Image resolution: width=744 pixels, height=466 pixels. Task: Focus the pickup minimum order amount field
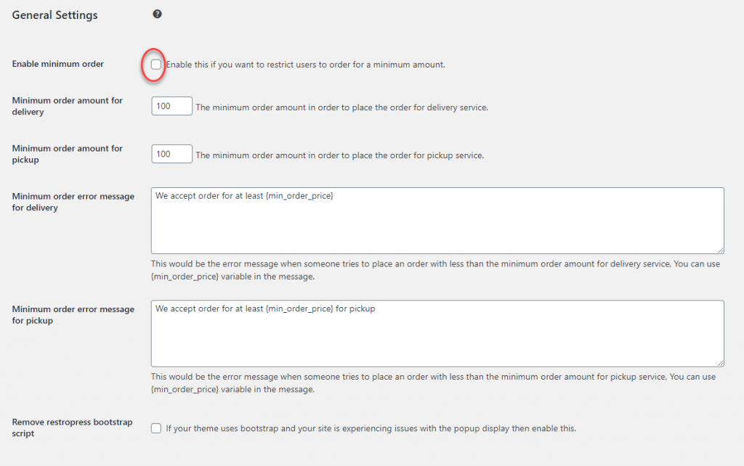click(171, 154)
